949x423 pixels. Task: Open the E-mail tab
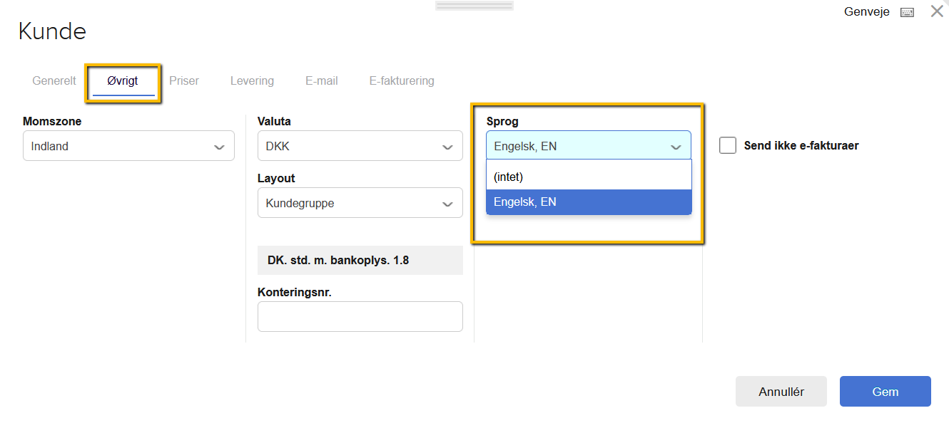click(321, 80)
